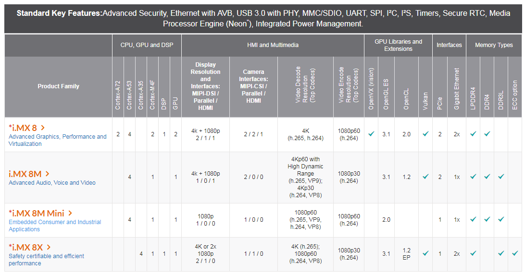Open the *i.MX 8M Mini product link

tap(37, 213)
